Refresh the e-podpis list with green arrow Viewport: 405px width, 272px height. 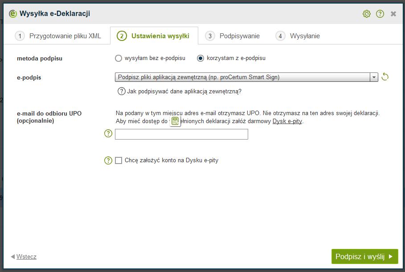385,77
